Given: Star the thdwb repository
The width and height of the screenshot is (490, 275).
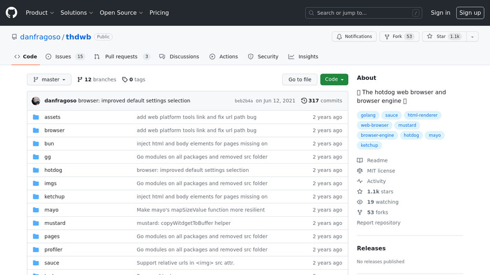Looking at the screenshot, I should pos(443,37).
